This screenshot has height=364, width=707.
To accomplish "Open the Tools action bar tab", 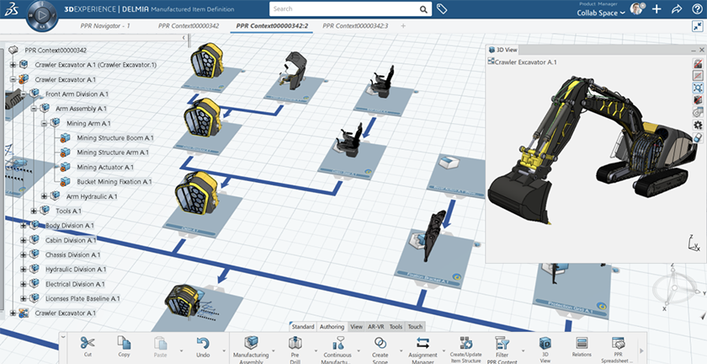I will click(x=396, y=327).
